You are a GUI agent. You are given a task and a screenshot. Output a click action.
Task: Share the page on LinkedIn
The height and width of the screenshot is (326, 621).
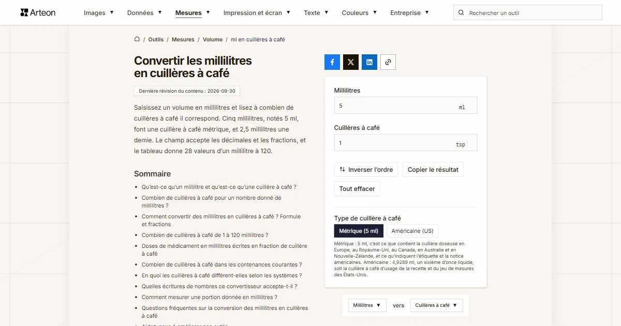click(x=369, y=62)
